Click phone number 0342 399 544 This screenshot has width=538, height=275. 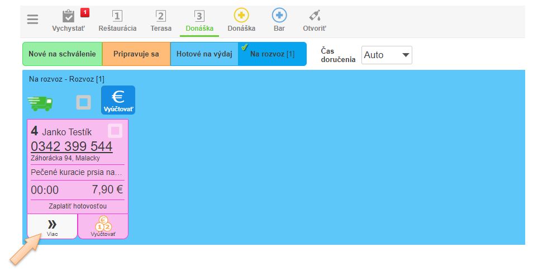point(72,146)
